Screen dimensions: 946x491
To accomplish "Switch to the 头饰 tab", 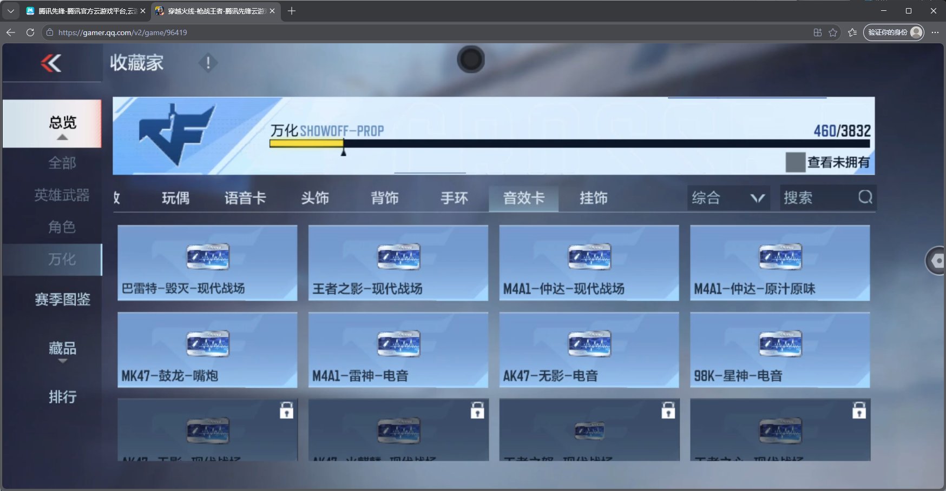I will tap(315, 198).
